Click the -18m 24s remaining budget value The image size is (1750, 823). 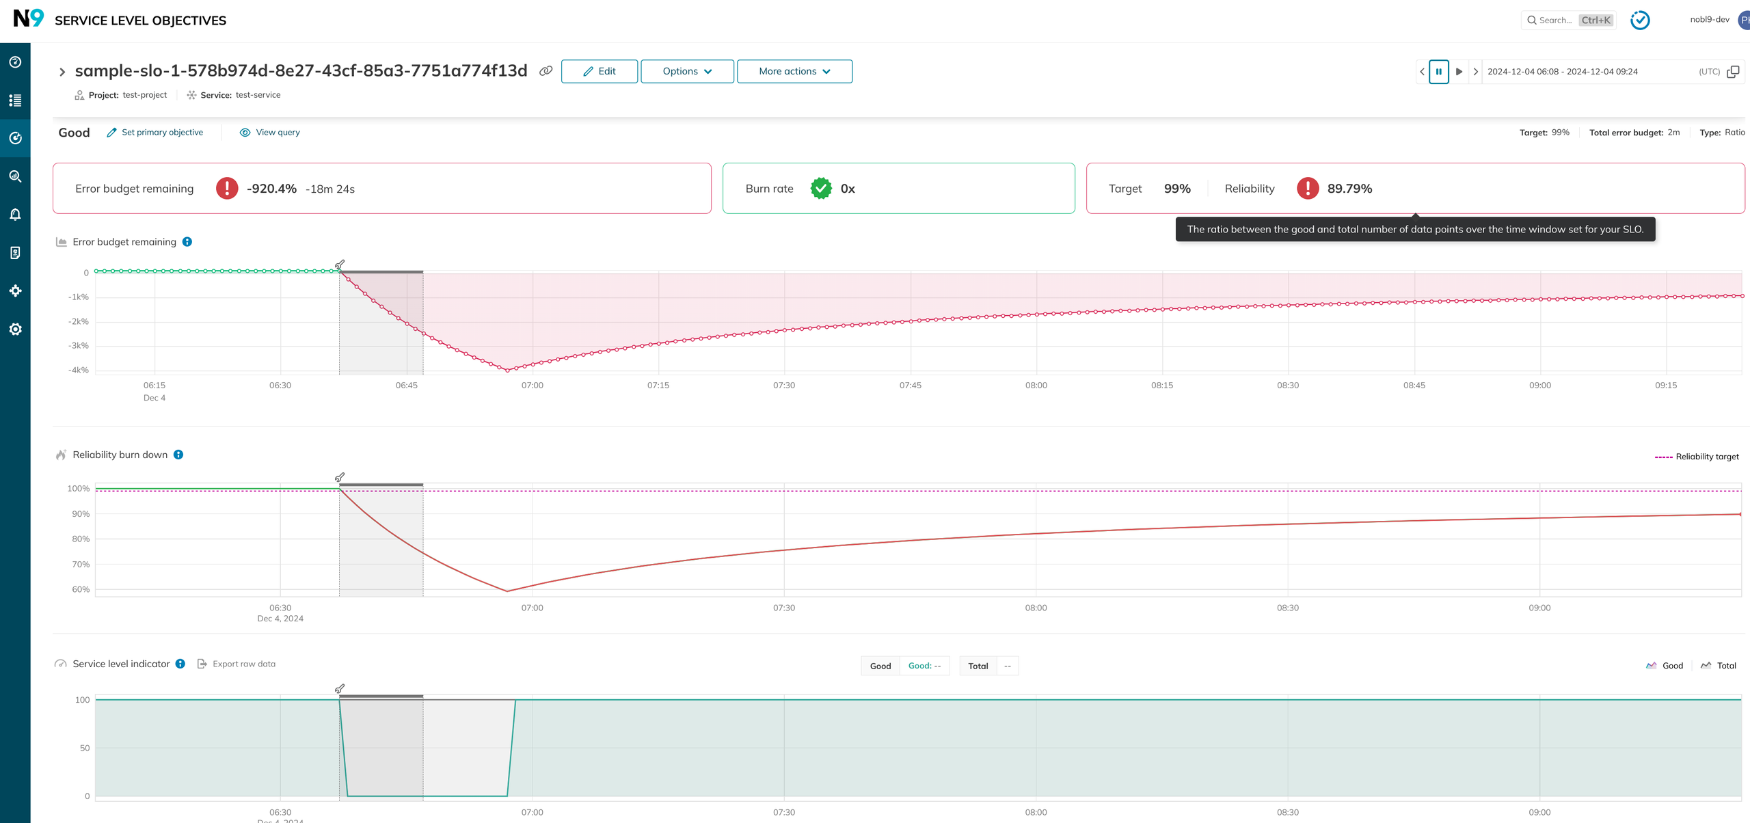pos(330,189)
